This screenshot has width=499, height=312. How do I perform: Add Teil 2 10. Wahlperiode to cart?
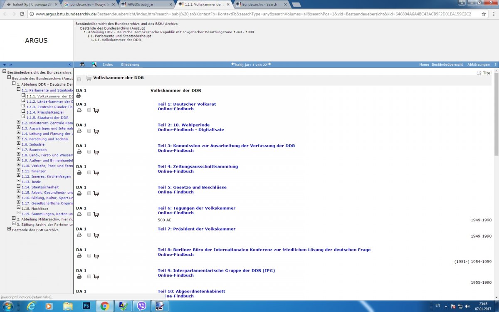(x=96, y=131)
